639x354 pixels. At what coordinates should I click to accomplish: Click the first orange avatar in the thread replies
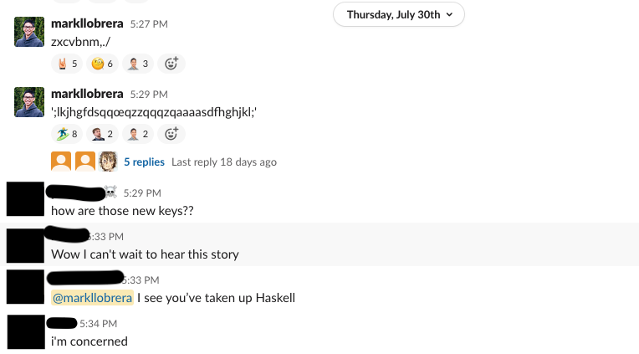[61, 162]
